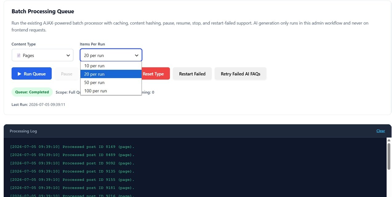The width and height of the screenshot is (392, 197).
Task: Click the Restart Failed button
Action: (192, 74)
